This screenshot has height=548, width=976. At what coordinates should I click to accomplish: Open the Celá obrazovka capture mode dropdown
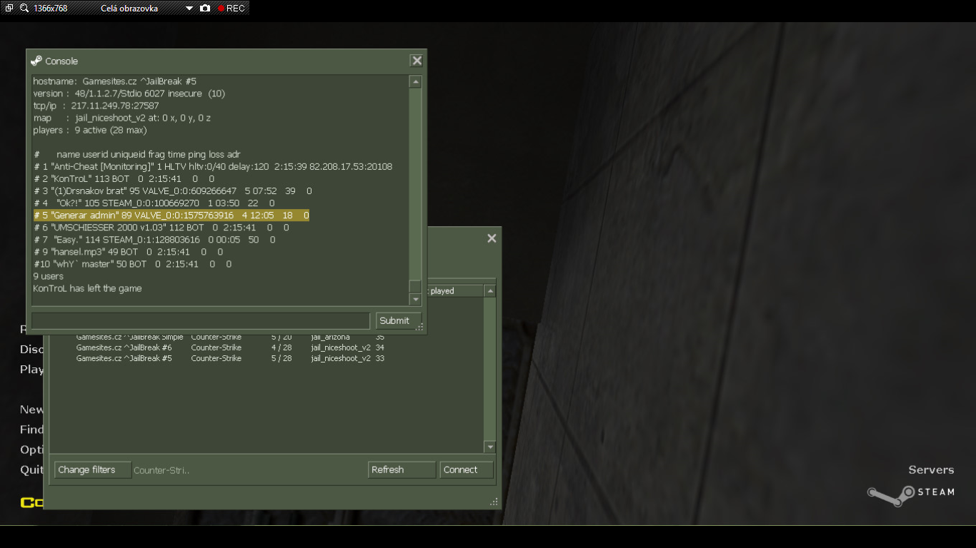click(x=189, y=9)
